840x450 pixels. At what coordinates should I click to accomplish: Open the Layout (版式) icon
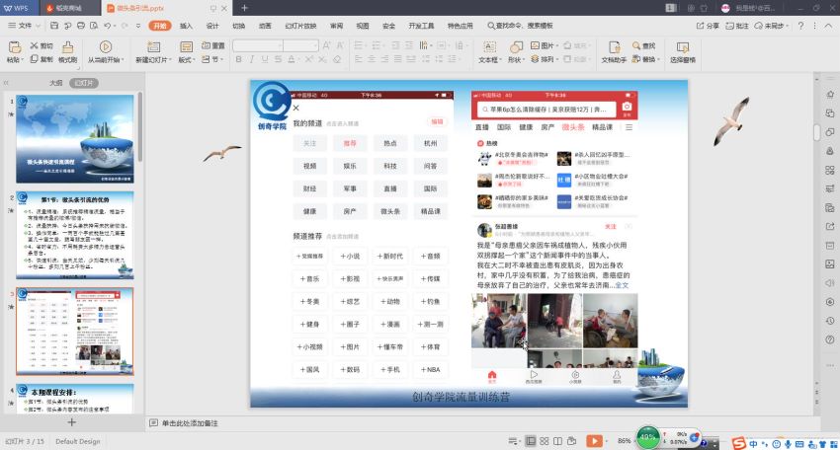186,47
